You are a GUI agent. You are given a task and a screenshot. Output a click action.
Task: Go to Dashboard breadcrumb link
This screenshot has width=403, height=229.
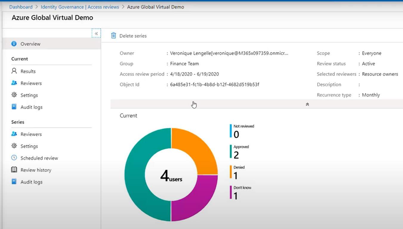tap(21, 7)
